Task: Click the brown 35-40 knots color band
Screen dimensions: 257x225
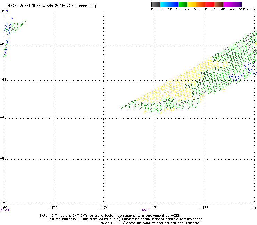Action: pyautogui.click(x=219, y=4)
